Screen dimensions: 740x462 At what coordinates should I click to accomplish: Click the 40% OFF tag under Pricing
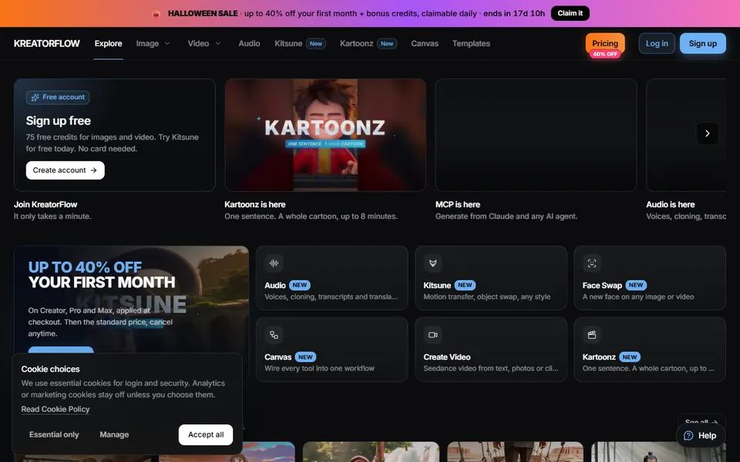(605, 54)
